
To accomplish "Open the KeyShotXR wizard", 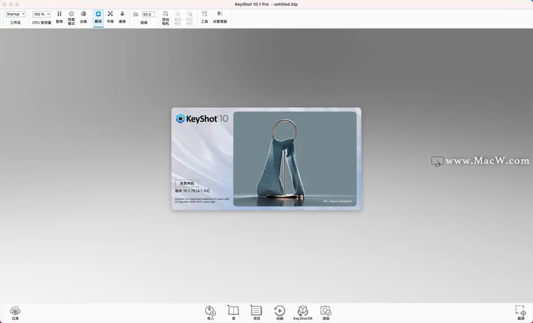I will click(303, 313).
